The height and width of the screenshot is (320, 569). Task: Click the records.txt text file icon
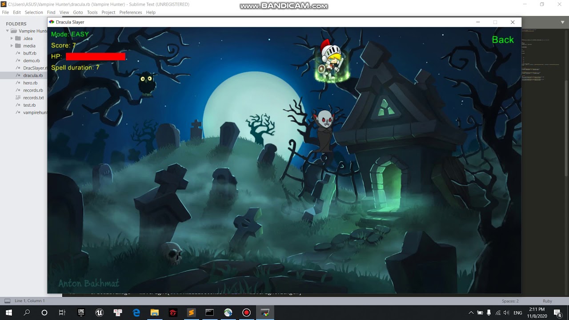click(x=18, y=98)
